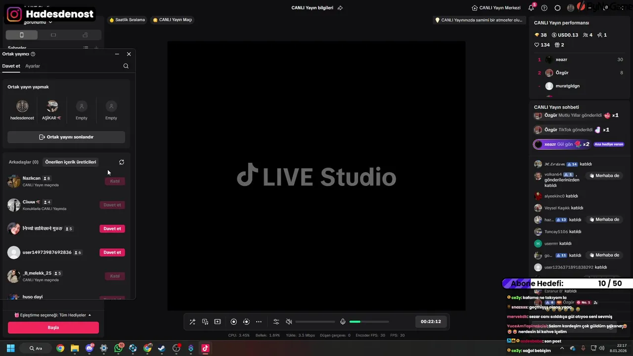
Task: Open notifications bell with badge 5
Action: [531, 7]
